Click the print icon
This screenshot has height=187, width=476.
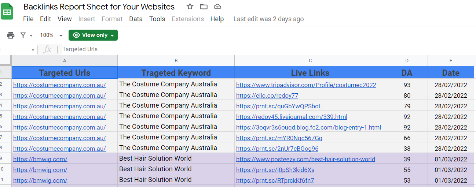[x=11, y=35]
